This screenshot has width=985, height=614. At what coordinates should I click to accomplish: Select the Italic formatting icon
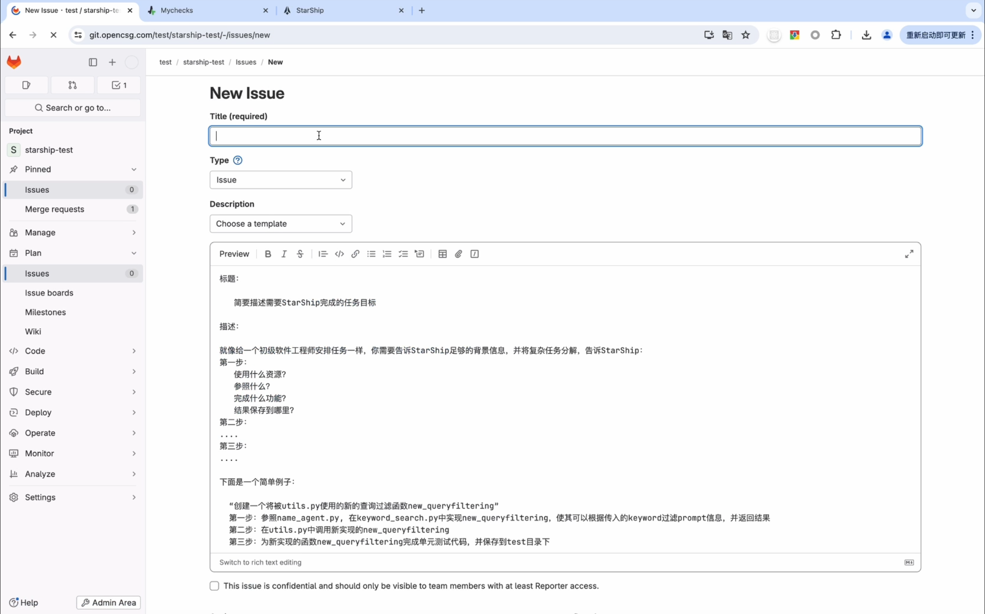tap(284, 254)
